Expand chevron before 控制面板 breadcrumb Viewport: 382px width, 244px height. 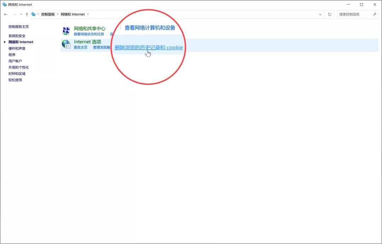click(38, 14)
